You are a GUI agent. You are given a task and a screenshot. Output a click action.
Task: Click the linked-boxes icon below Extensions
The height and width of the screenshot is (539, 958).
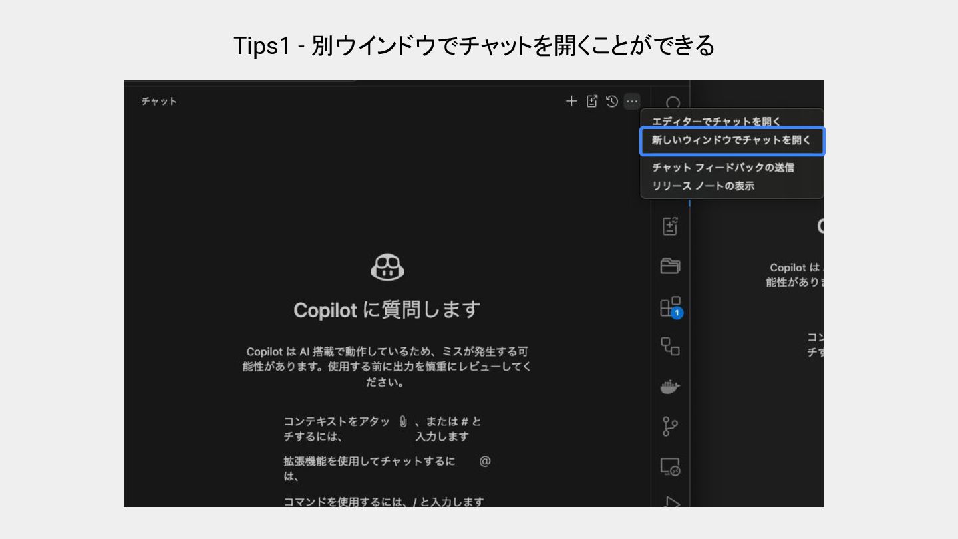point(670,346)
